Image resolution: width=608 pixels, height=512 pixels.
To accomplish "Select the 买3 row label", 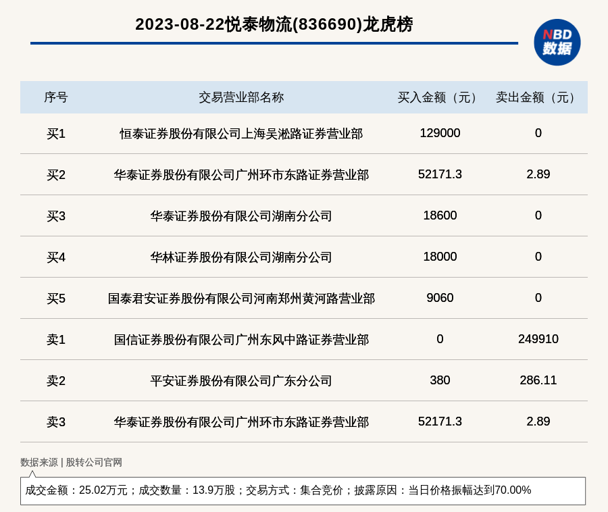I will point(56,216).
